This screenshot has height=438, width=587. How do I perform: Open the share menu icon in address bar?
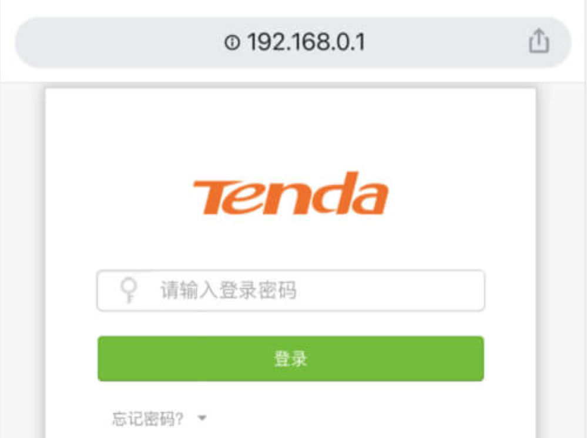point(539,41)
